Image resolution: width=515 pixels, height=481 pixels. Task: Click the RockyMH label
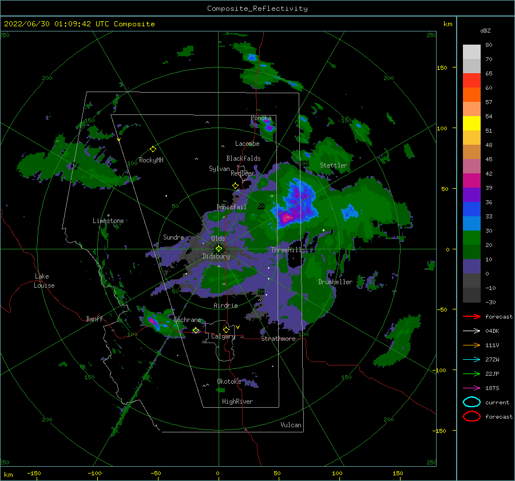click(151, 160)
